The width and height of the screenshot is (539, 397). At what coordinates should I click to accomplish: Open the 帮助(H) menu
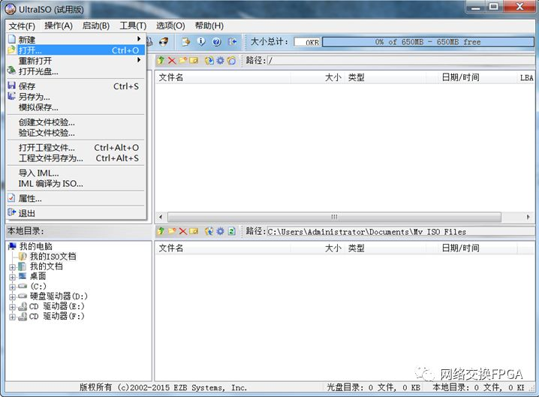point(209,26)
